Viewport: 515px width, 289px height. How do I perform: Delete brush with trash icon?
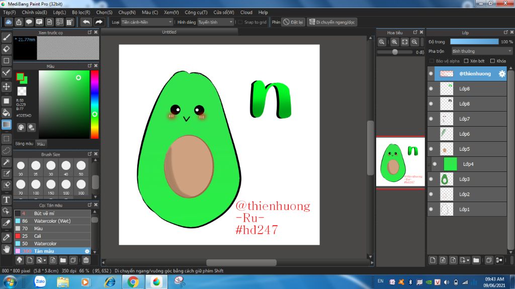click(x=85, y=260)
